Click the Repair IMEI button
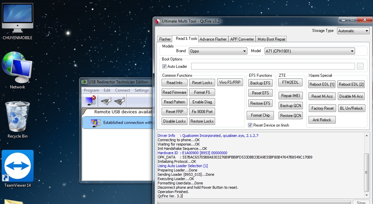Viewport: 373px width, 204px height. [x=291, y=96]
